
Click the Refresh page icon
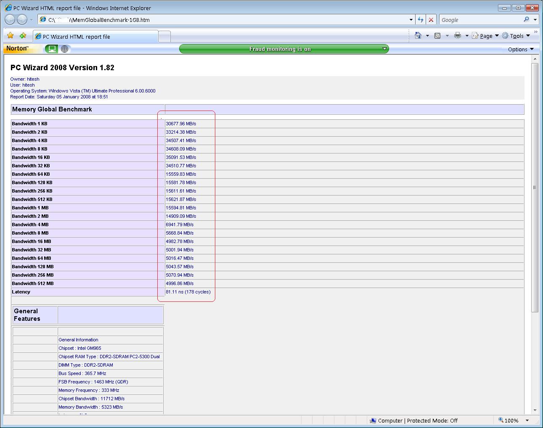coord(420,20)
